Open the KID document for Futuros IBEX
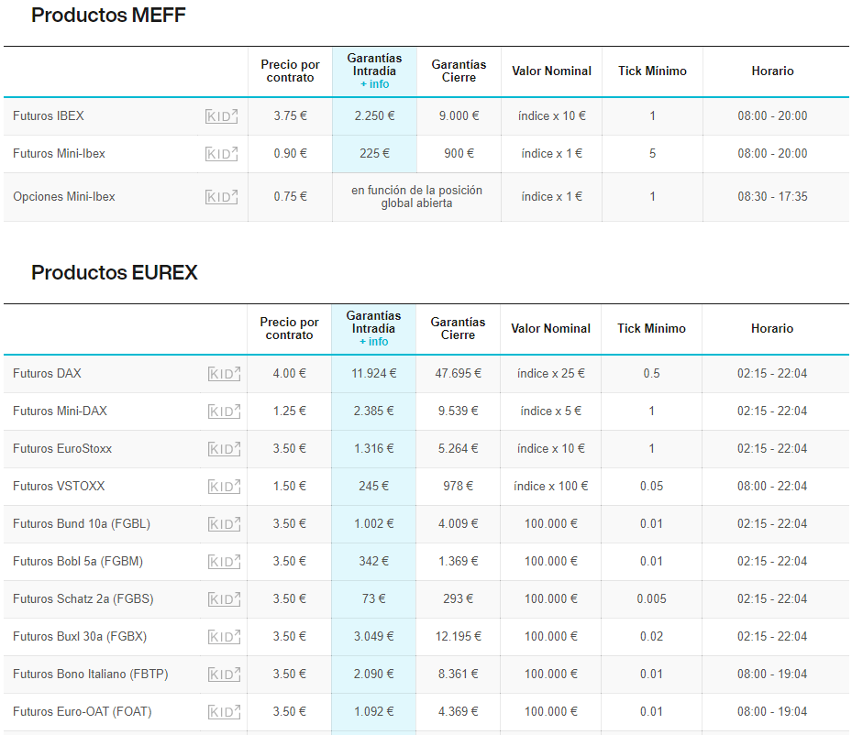 (222, 116)
